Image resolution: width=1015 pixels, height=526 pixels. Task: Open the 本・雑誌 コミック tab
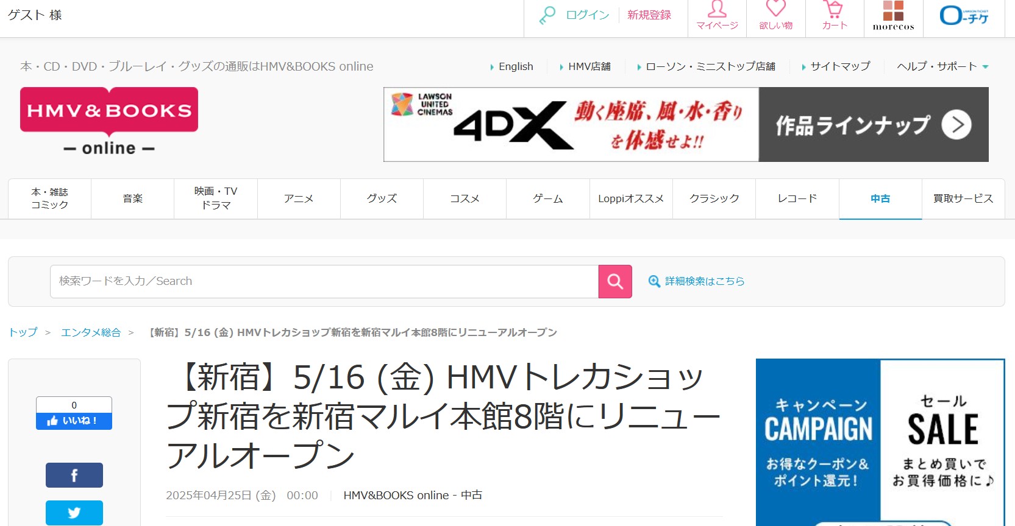coord(49,198)
